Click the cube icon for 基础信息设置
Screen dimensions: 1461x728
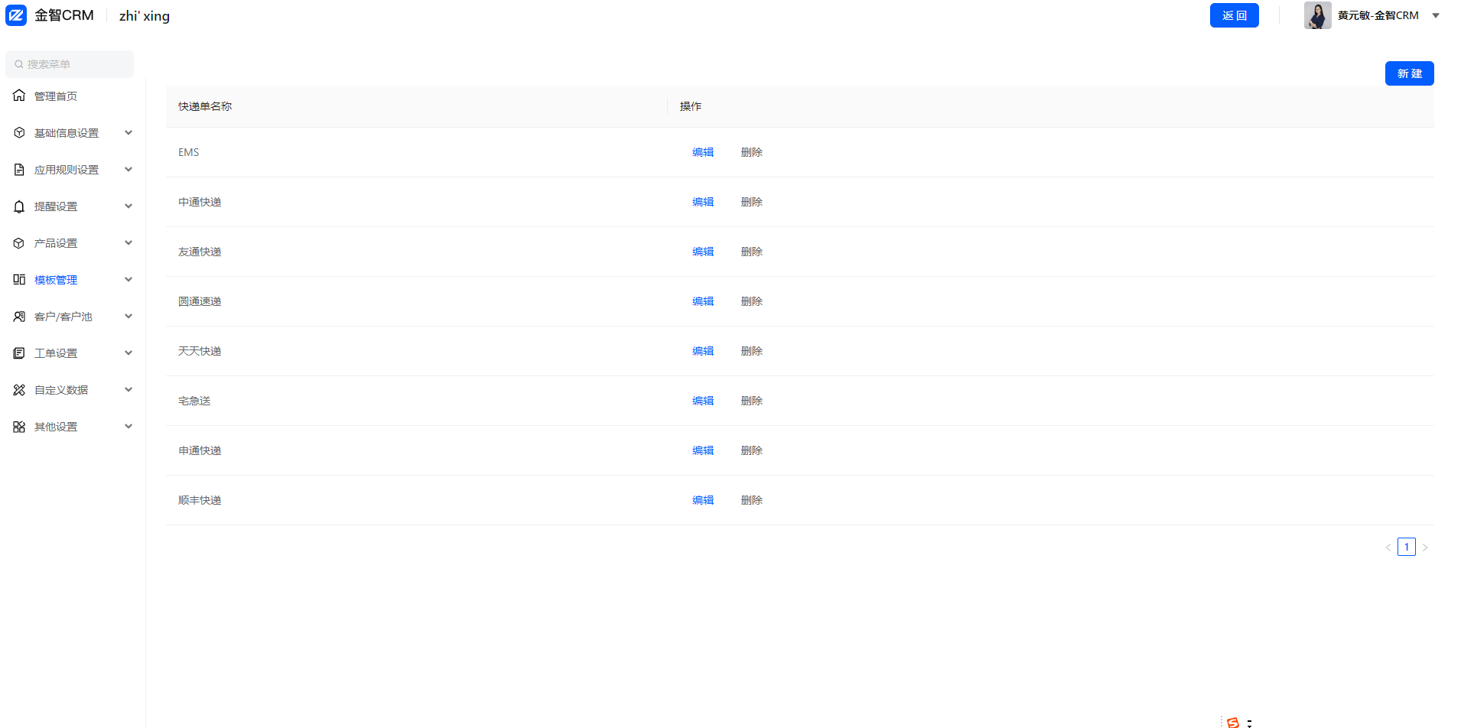click(x=19, y=132)
